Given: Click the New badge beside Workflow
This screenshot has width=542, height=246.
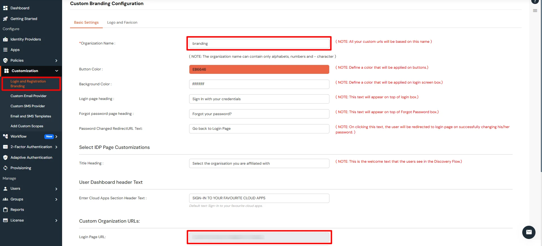Looking at the screenshot, I should click(x=49, y=137).
